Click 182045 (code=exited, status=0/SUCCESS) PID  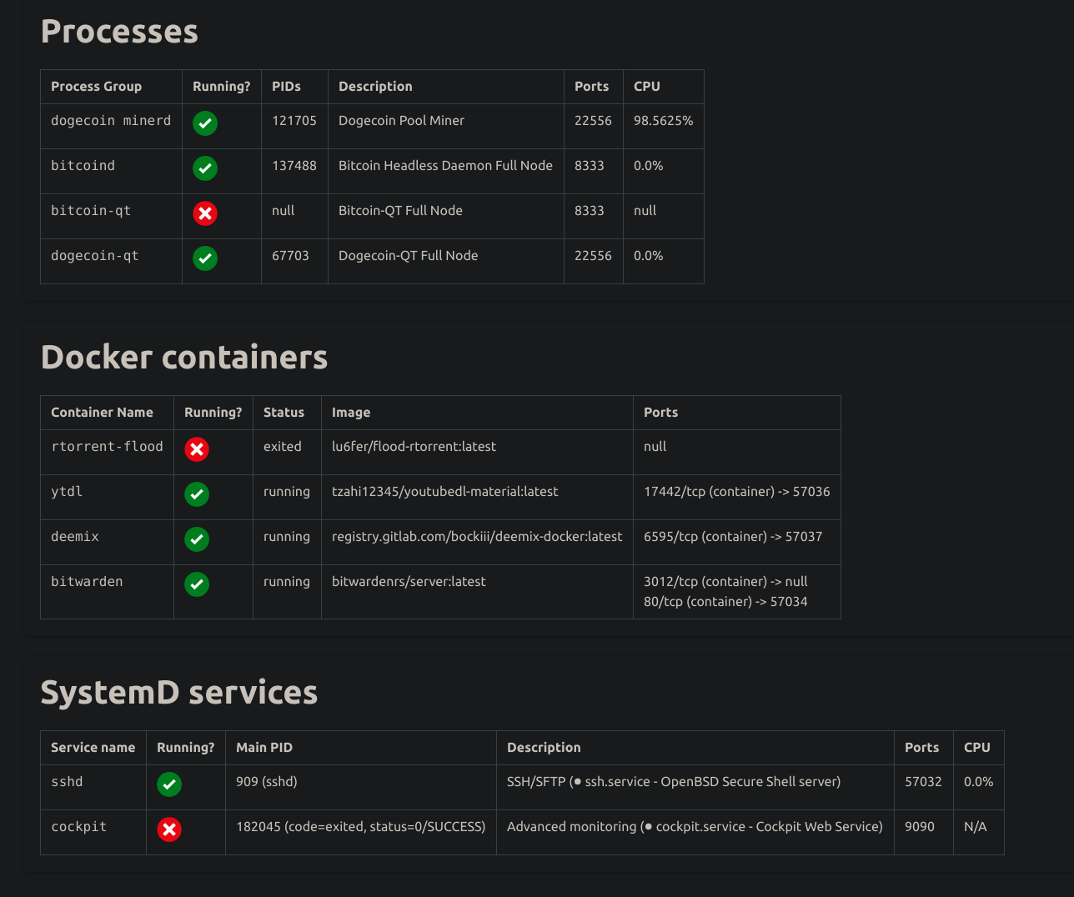(360, 827)
